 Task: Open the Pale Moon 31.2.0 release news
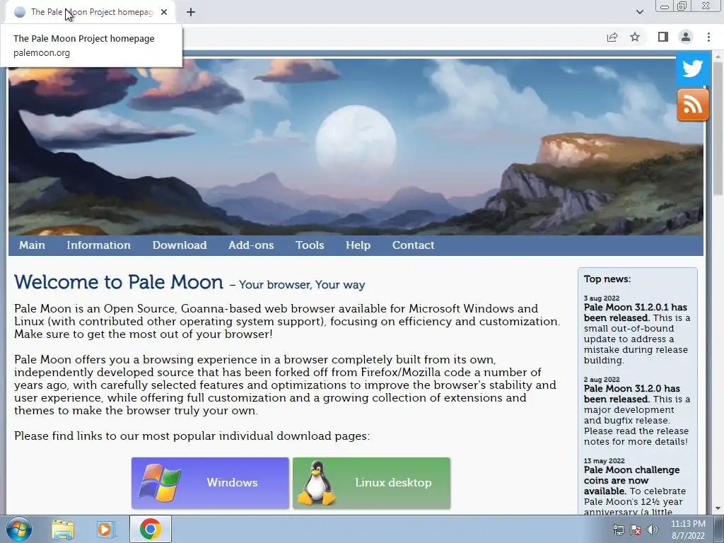coord(631,394)
